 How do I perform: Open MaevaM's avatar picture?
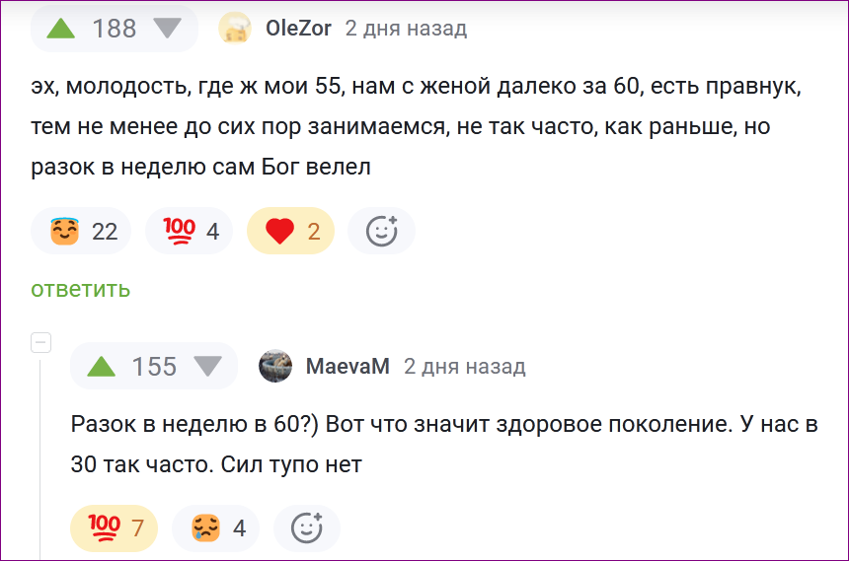275,367
